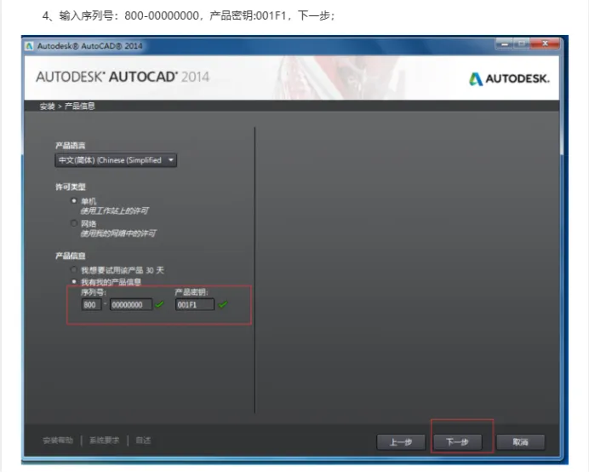Click the Autodesk logo in banner

click(x=509, y=78)
